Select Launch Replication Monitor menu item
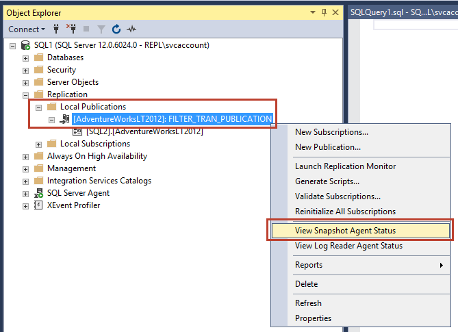The height and width of the screenshot is (332, 458). 345,166
